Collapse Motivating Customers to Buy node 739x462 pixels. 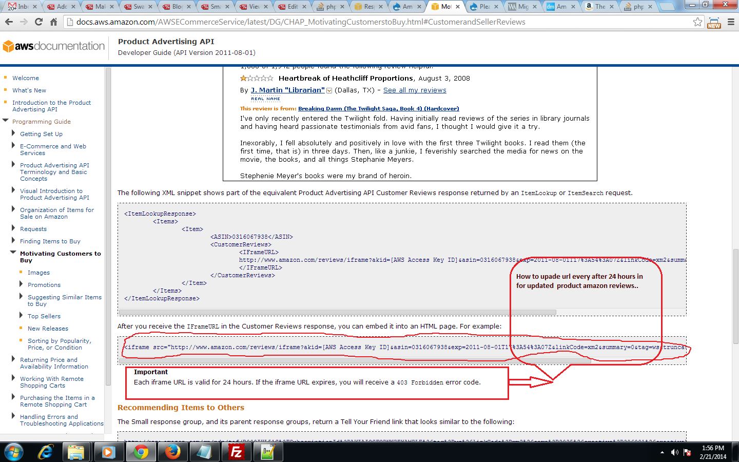pos(13,253)
